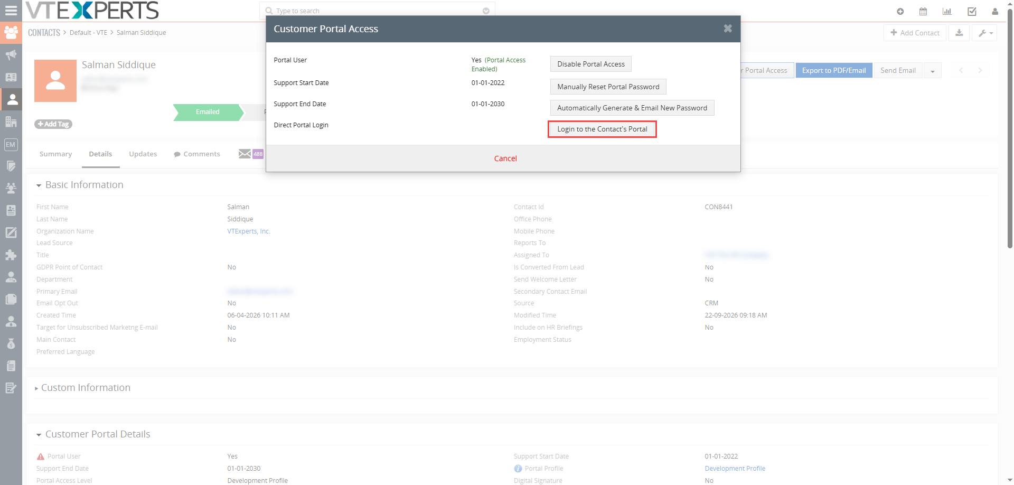Click Disable Portal Access button
Viewport: 1014px width, 485px height.
(591, 64)
